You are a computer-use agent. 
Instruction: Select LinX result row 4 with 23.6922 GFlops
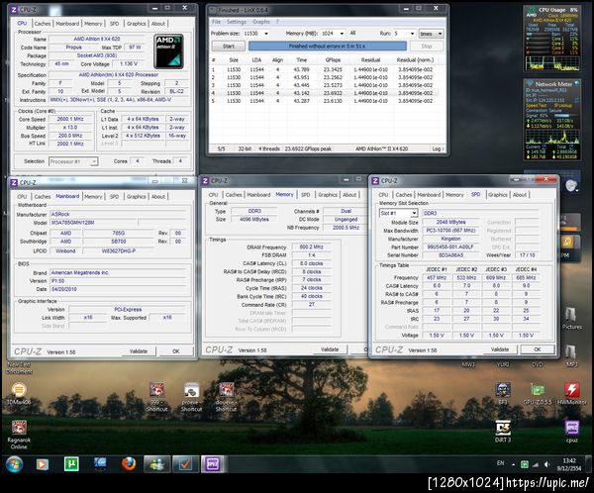coord(325,93)
